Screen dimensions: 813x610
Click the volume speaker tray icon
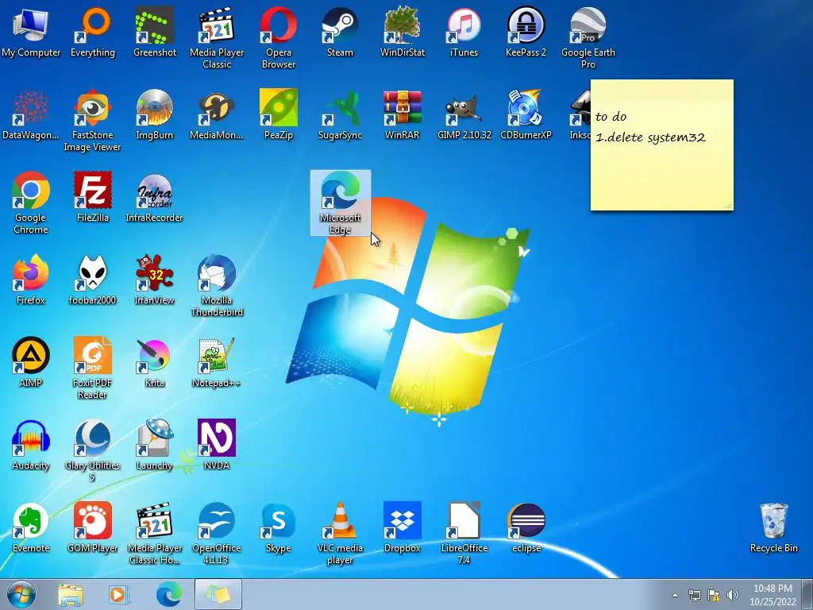[x=733, y=595]
